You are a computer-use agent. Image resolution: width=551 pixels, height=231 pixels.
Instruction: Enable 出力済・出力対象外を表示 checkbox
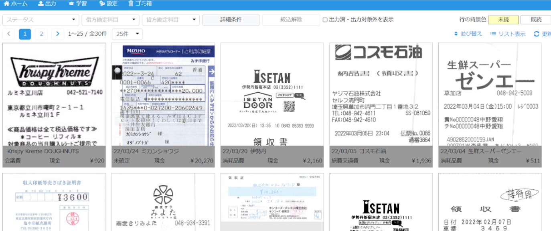tap(325, 20)
